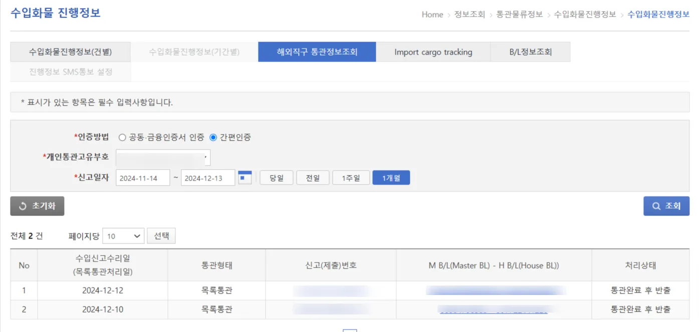
Task: Open the 통관물류정보 breadcrumb link
Action: pos(519,14)
